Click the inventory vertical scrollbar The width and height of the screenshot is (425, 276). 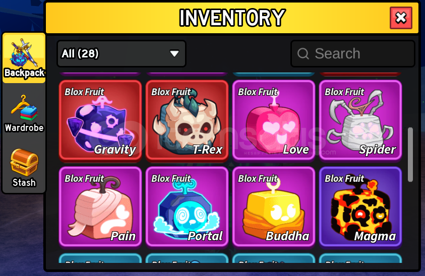point(410,155)
